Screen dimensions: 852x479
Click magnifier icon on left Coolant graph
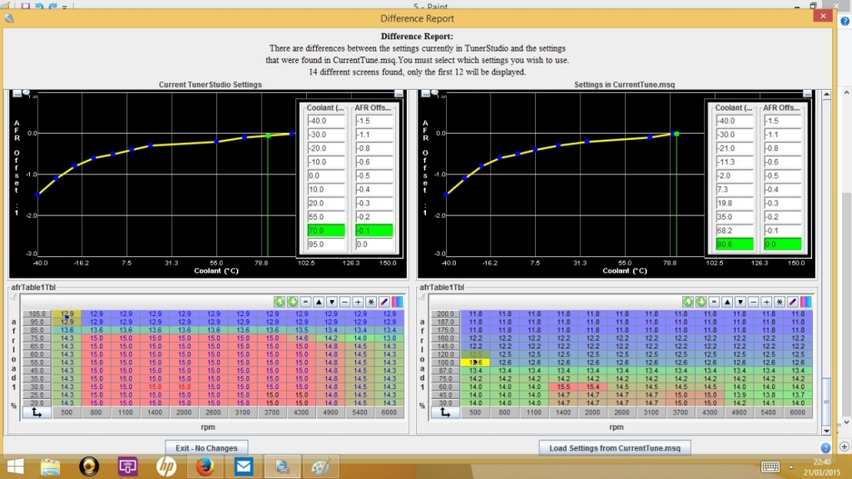(27, 93)
